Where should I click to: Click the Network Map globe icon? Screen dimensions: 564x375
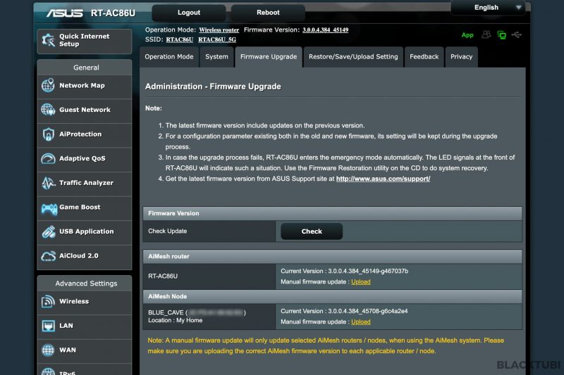(x=48, y=85)
